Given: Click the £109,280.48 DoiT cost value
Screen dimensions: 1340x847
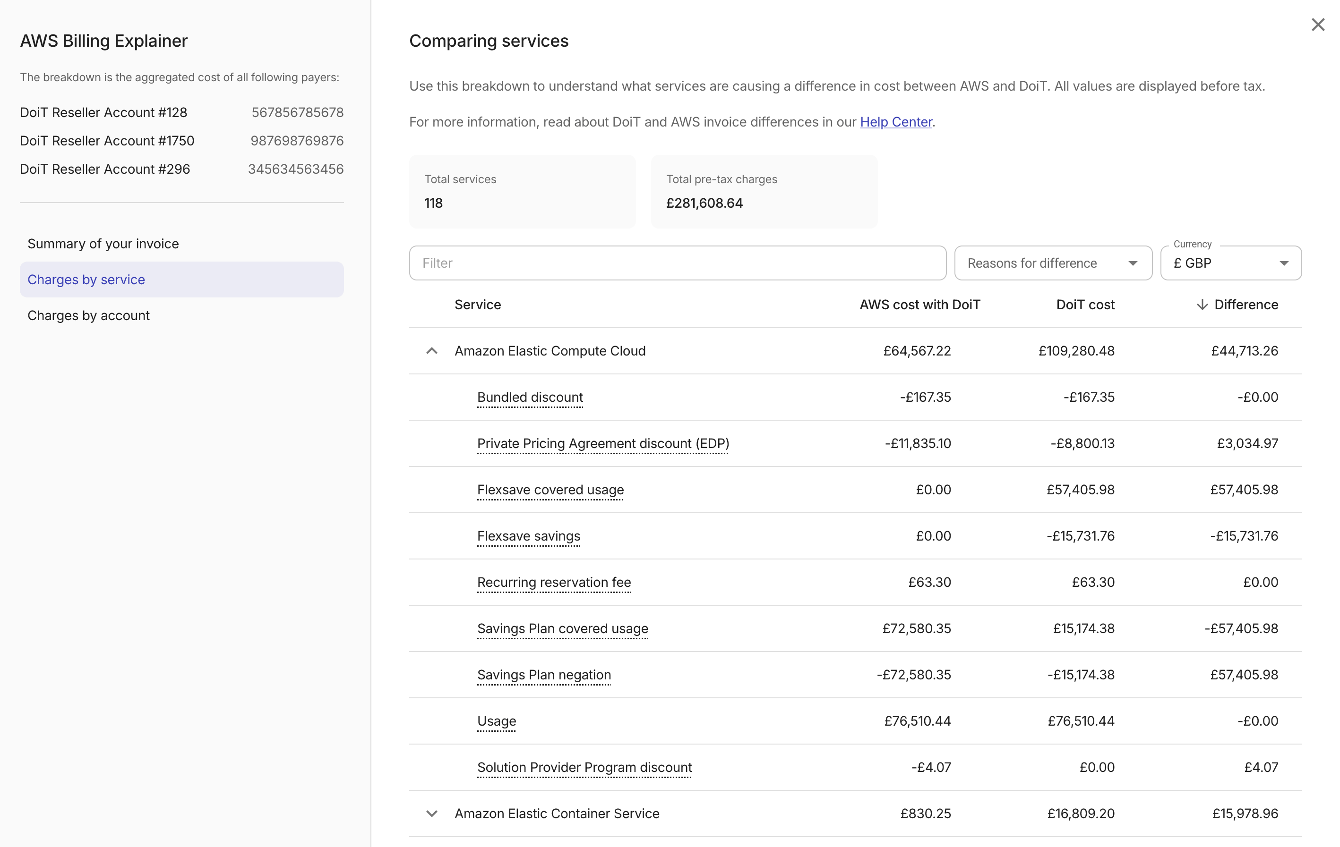Looking at the screenshot, I should coord(1076,351).
